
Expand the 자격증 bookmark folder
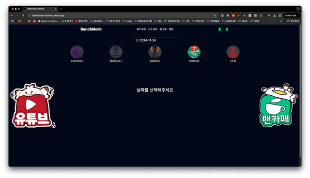[x=255, y=21]
